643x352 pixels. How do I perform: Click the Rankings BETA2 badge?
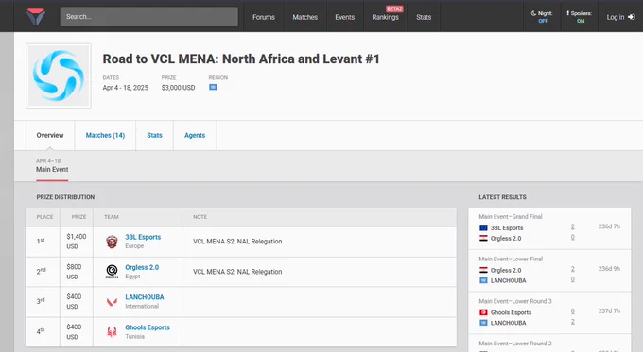(394, 9)
